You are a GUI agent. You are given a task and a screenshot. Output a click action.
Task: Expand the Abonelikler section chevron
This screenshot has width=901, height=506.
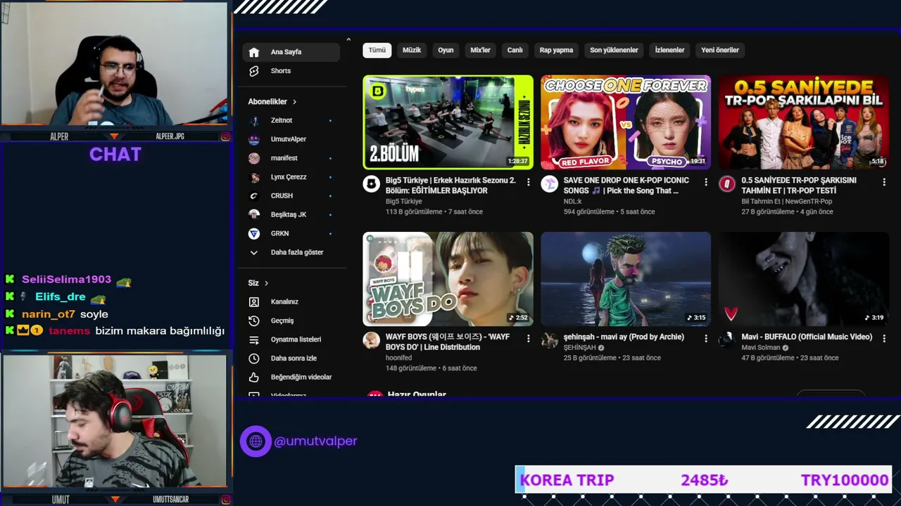tap(294, 102)
